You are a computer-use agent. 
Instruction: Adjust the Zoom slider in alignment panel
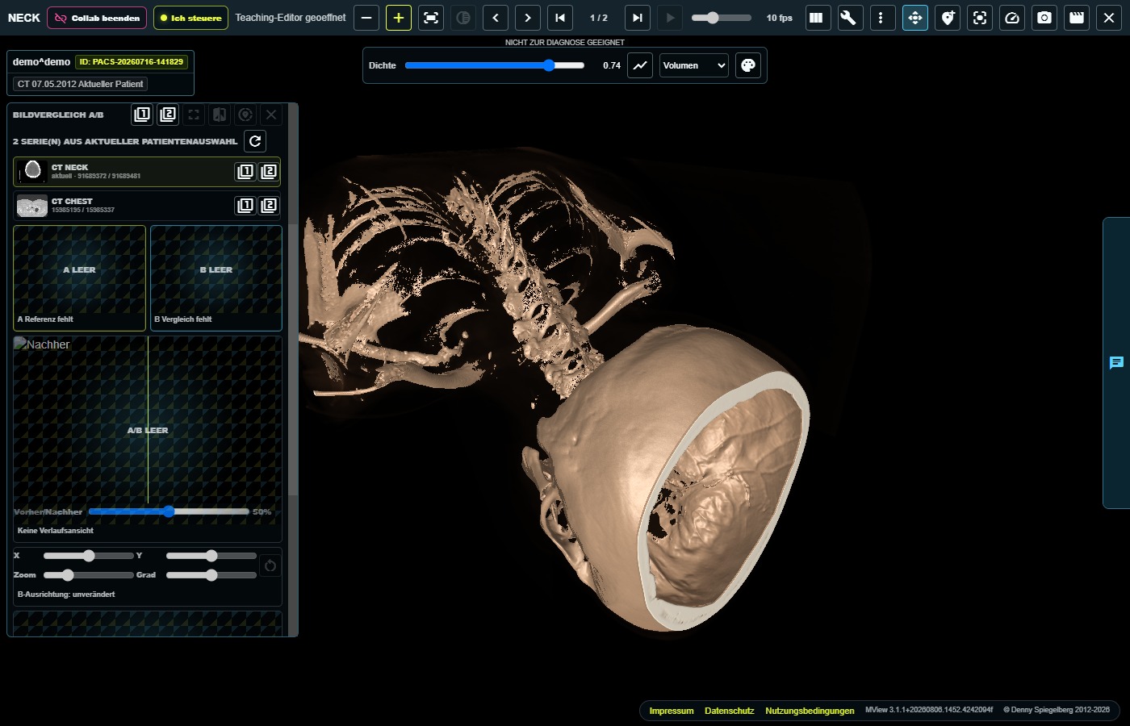(x=89, y=575)
